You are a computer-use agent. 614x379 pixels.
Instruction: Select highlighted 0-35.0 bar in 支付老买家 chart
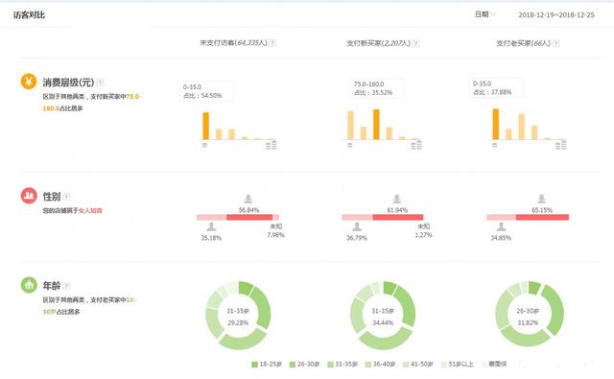click(496, 124)
